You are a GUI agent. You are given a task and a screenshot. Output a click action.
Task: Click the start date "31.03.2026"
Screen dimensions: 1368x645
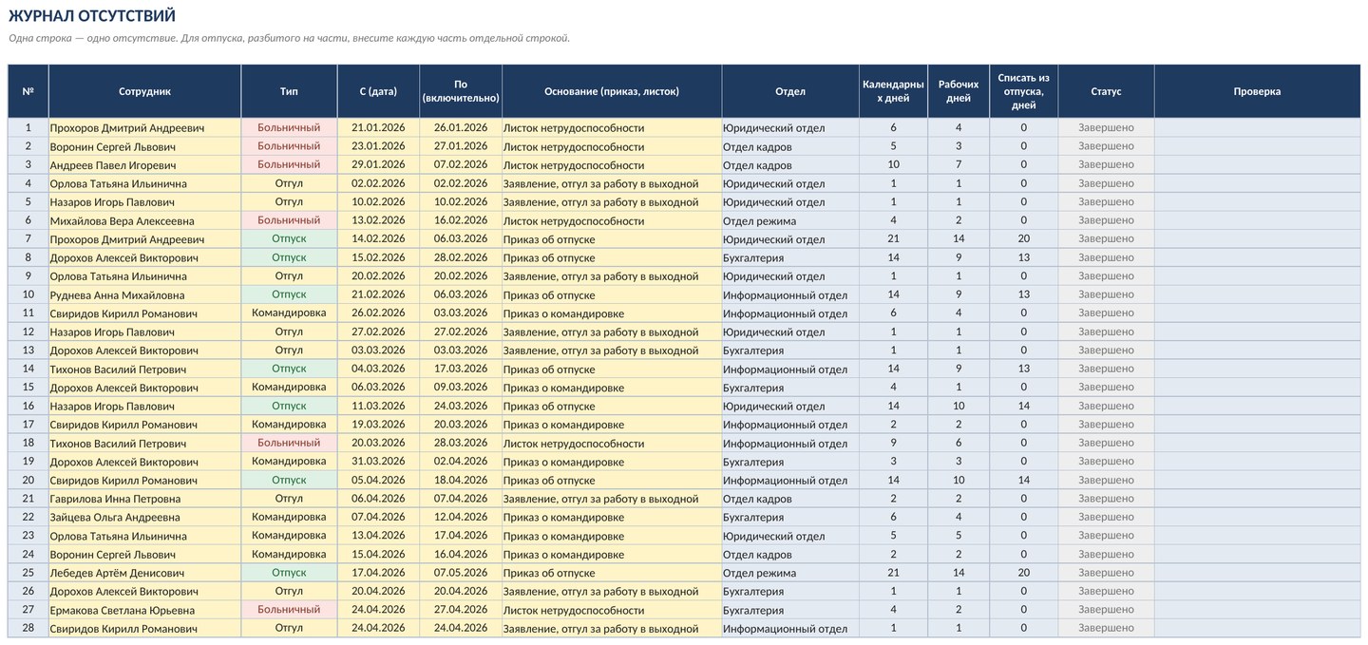point(378,462)
